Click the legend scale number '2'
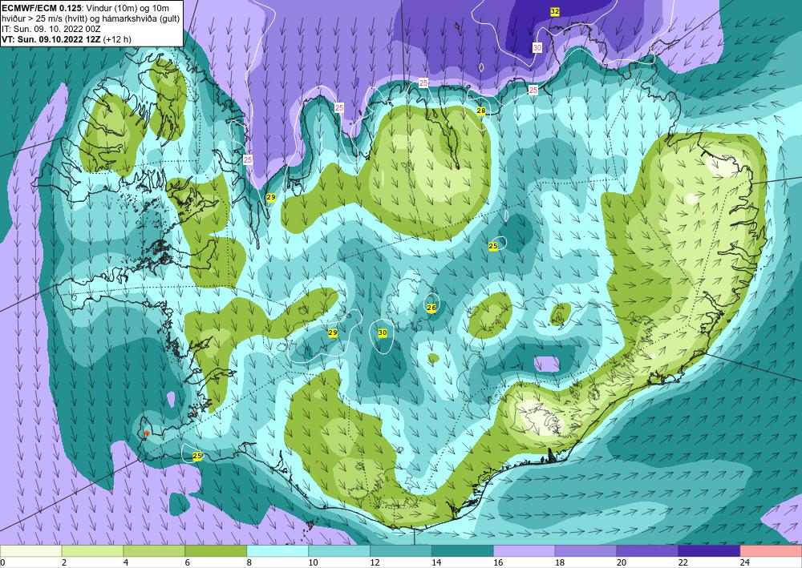Screen dimensions: 802x568 click(64, 562)
